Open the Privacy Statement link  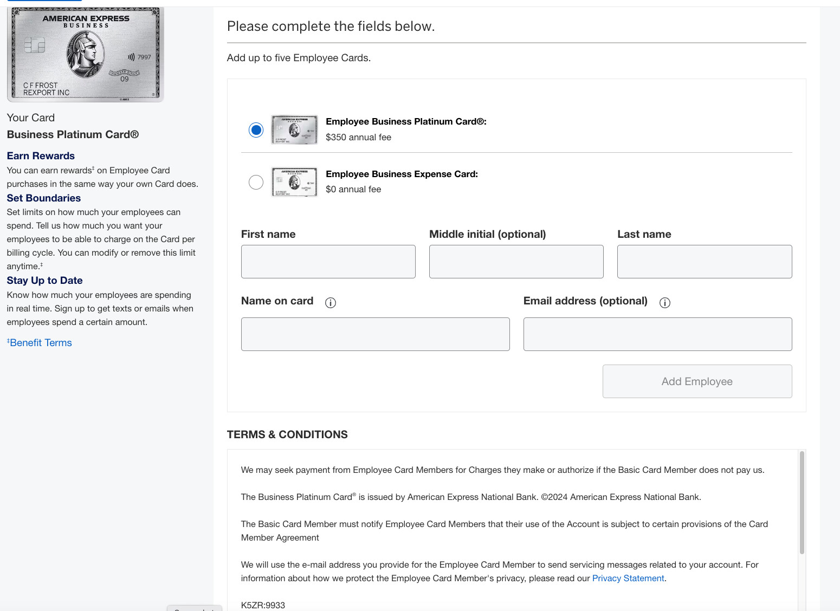click(628, 578)
